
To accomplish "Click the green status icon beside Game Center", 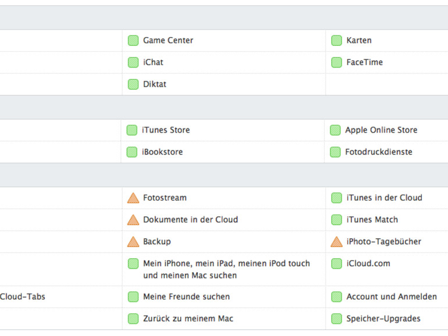I will point(133,41).
